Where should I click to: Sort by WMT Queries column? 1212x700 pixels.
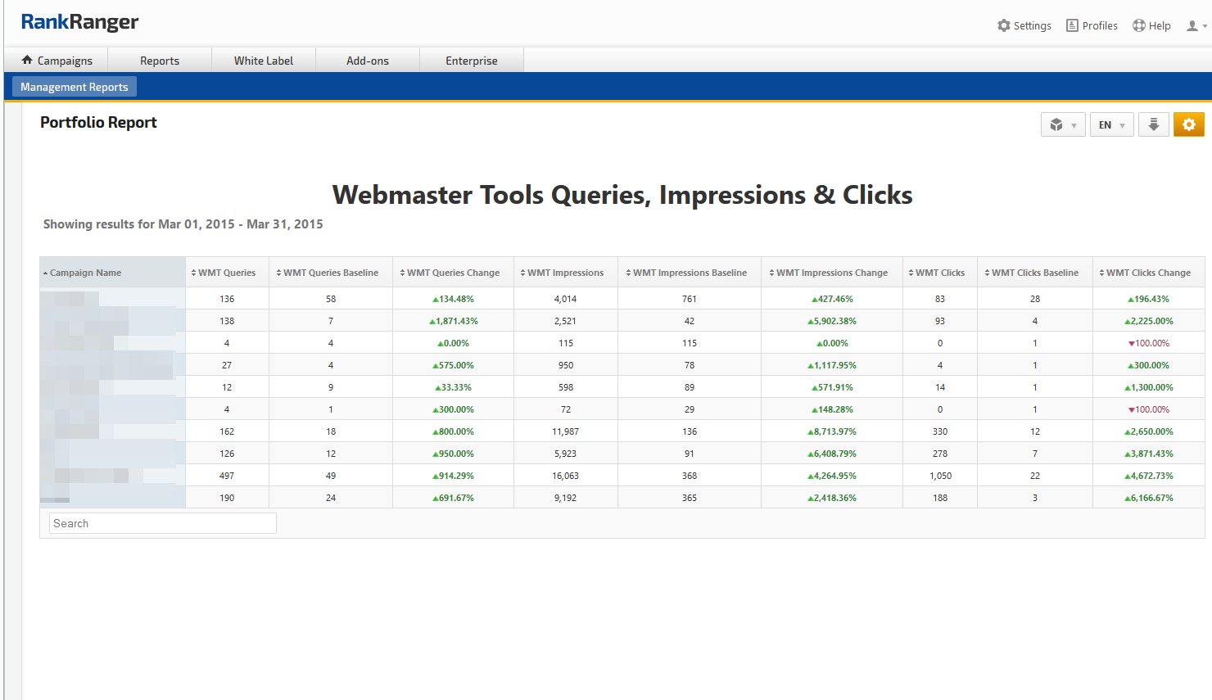[x=226, y=273]
